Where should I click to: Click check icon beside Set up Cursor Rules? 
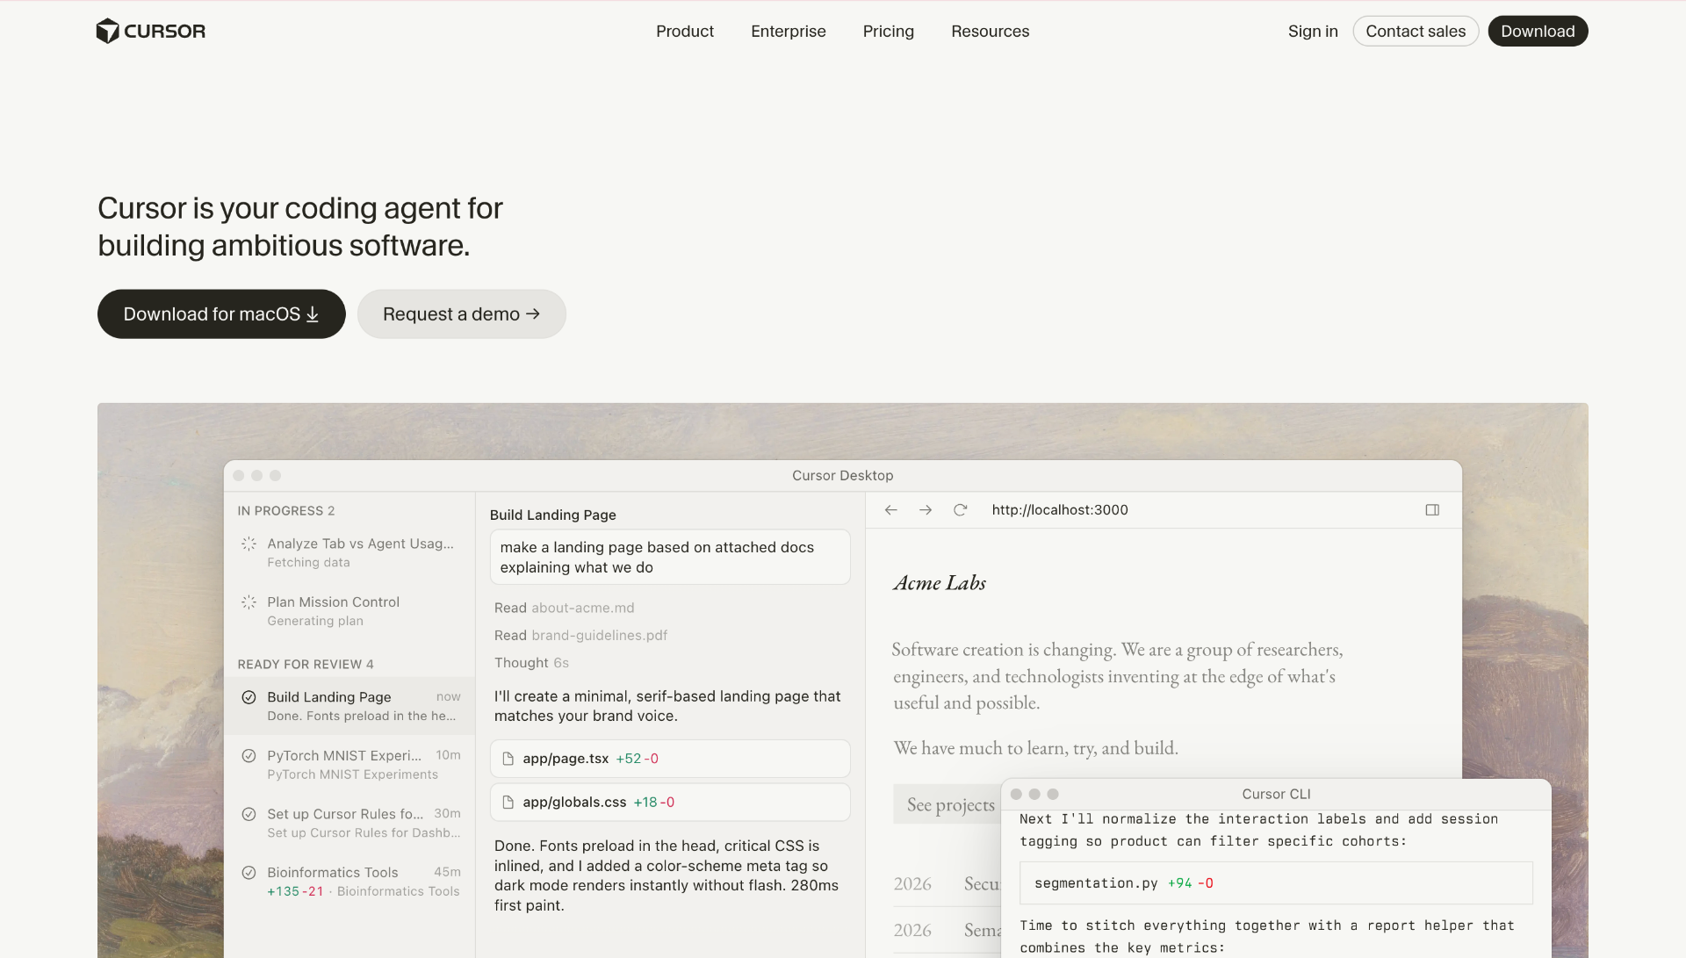point(249,813)
